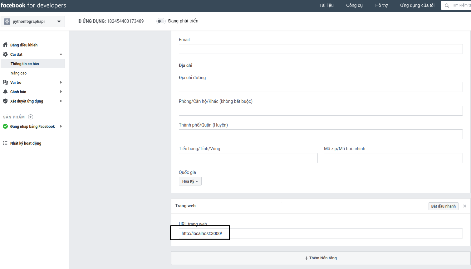471x269 pixels.
Task: Click the Bắt đầu nhanh button
Action: (x=443, y=206)
